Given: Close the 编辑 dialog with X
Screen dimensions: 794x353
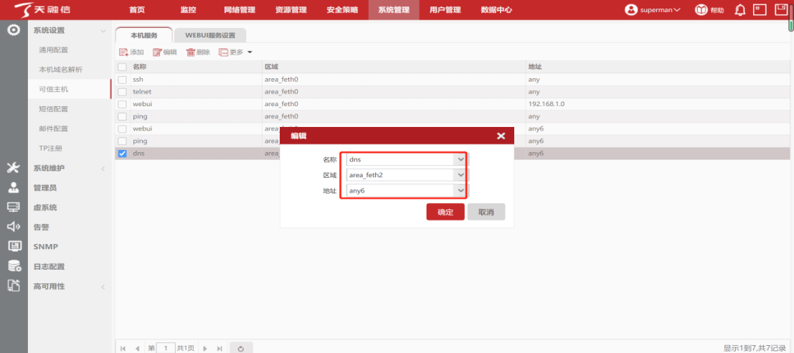Looking at the screenshot, I should [x=501, y=136].
